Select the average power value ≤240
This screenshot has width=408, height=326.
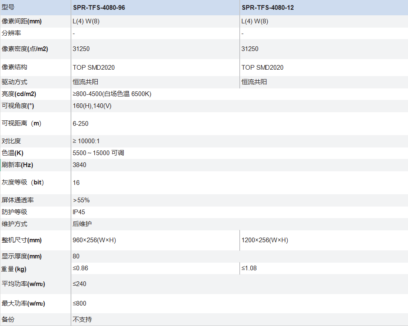coord(79,284)
